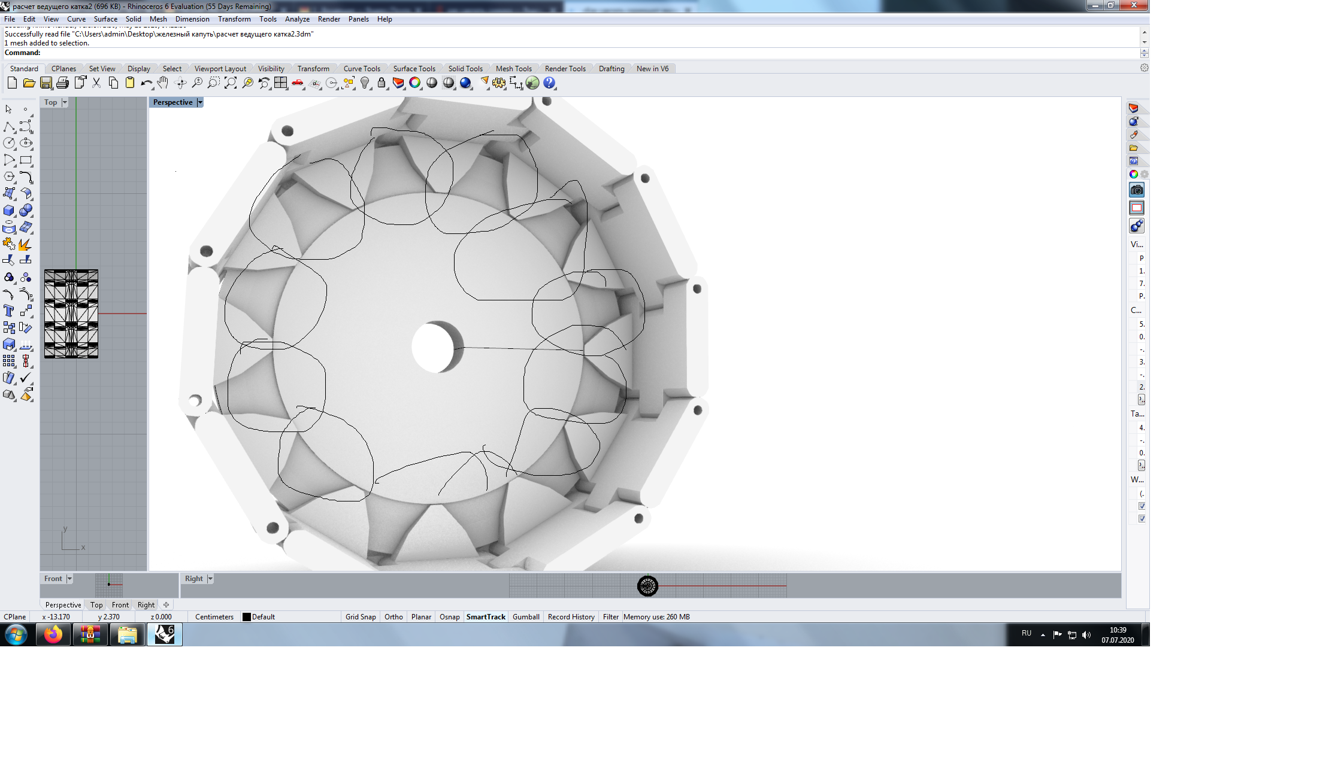The width and height of the screenshot is (1326, 766).
Task: Enable Osnap in status bar
Action: pyautogui.click(x=449, y=617)
